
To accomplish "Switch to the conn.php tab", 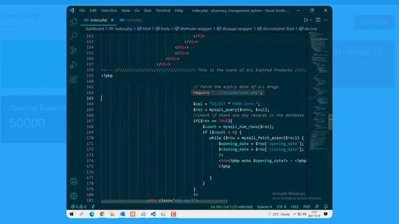I will 131,20.
